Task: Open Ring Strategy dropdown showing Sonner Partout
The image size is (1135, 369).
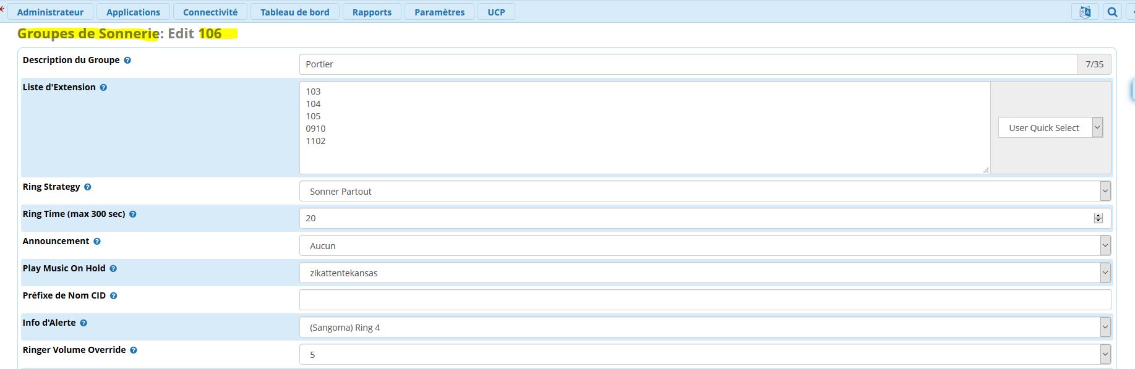Action: point(705,192)
